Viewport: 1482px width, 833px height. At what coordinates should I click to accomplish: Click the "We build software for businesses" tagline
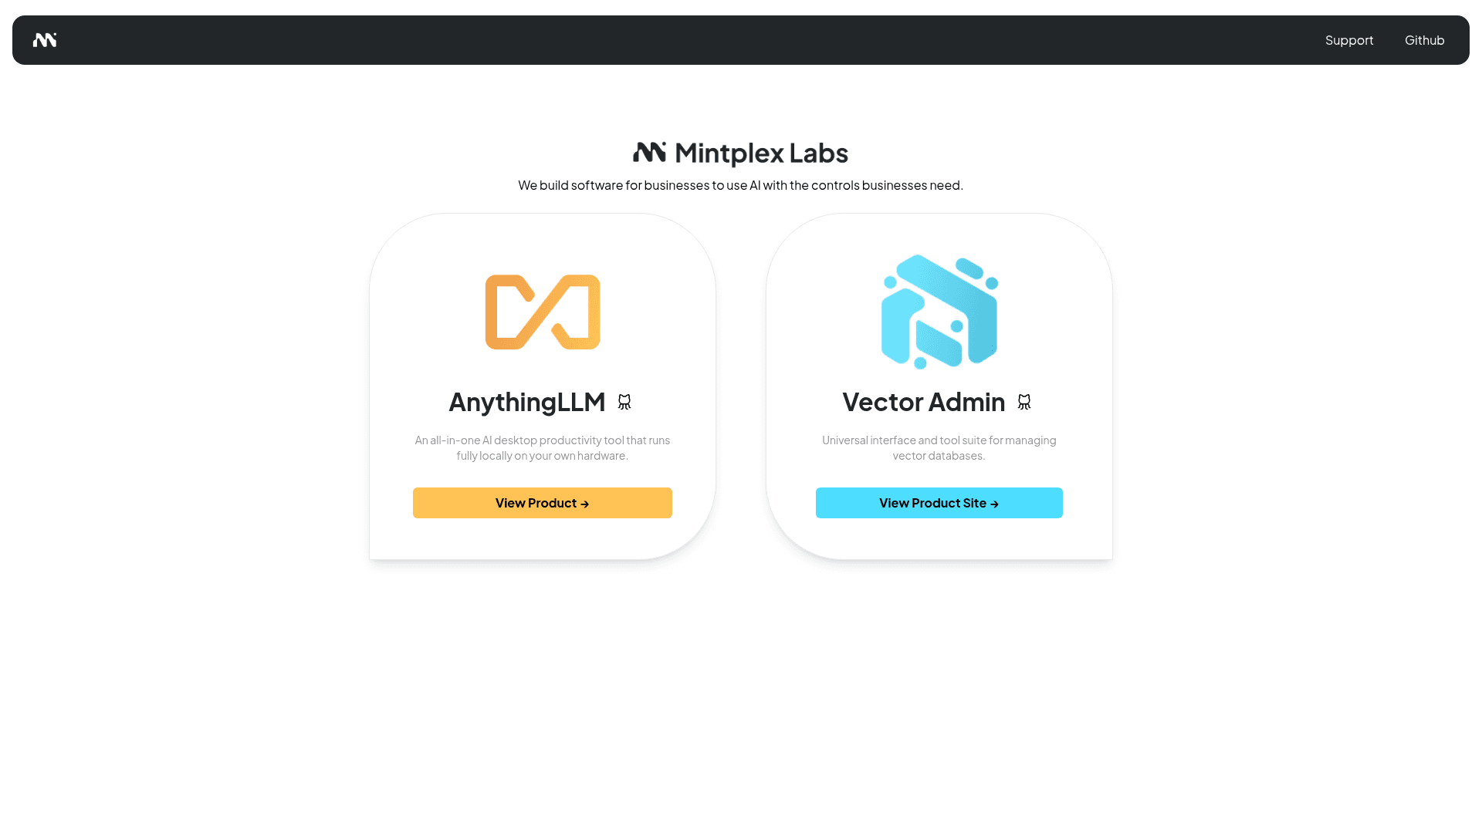click(741, 185)
